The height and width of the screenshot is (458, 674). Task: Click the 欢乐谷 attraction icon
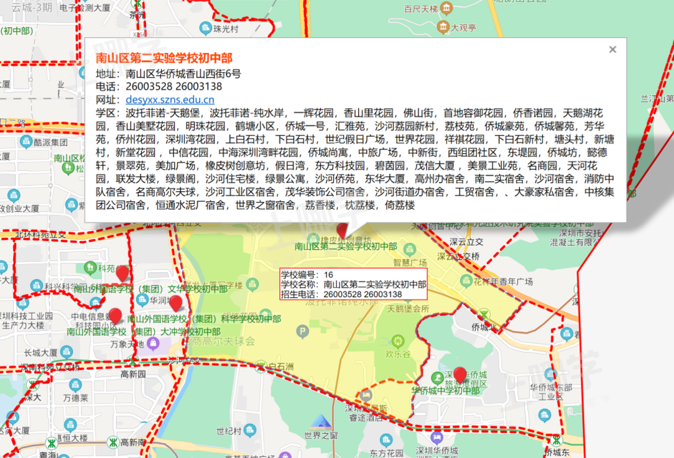point(397,342)
